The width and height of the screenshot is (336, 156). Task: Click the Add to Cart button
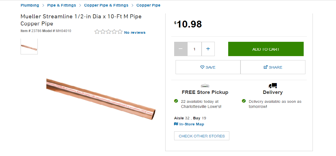tap(266, 49)
